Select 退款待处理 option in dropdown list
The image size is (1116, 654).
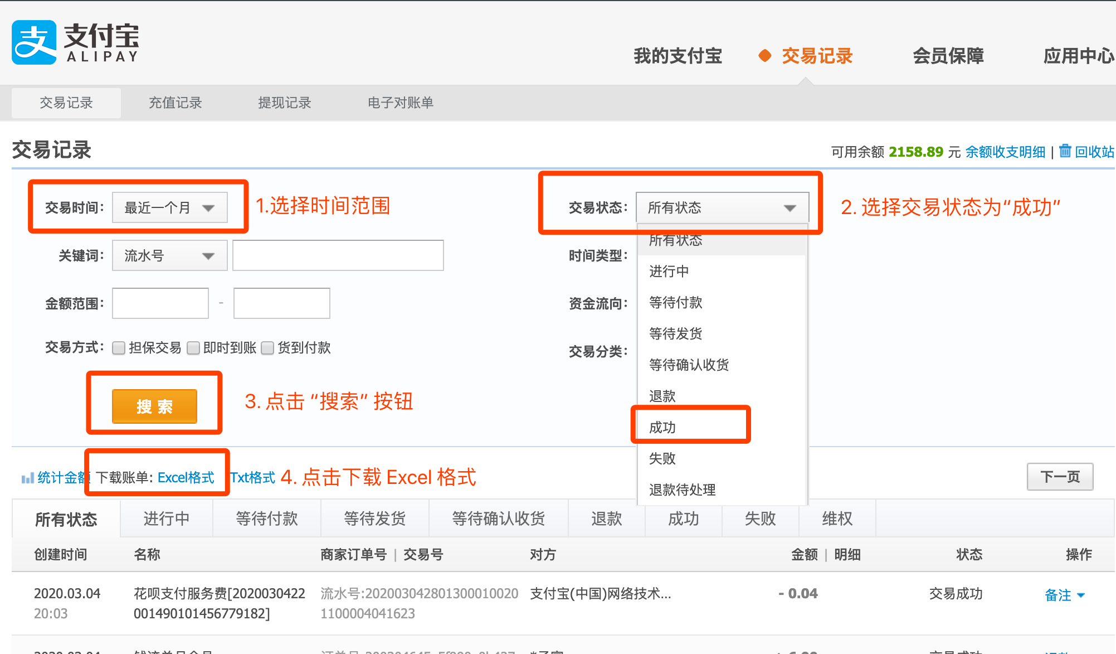[722, 490]
